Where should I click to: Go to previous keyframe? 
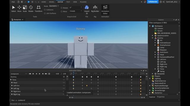pyautogui.click(x=33, y=74)
